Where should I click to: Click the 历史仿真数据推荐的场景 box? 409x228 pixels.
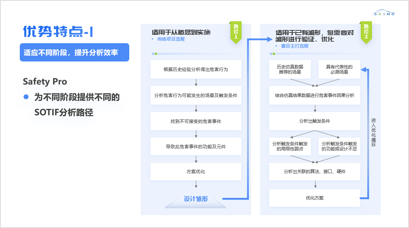tap(290, 70)
